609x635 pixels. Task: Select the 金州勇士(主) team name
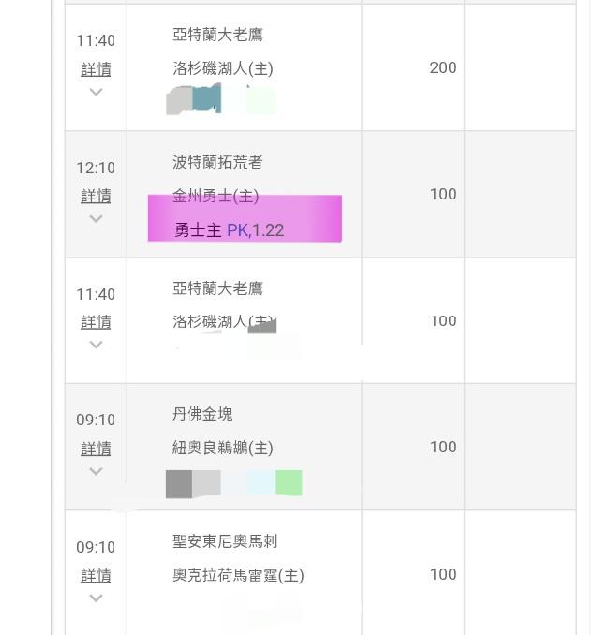[x=215, y=196]
